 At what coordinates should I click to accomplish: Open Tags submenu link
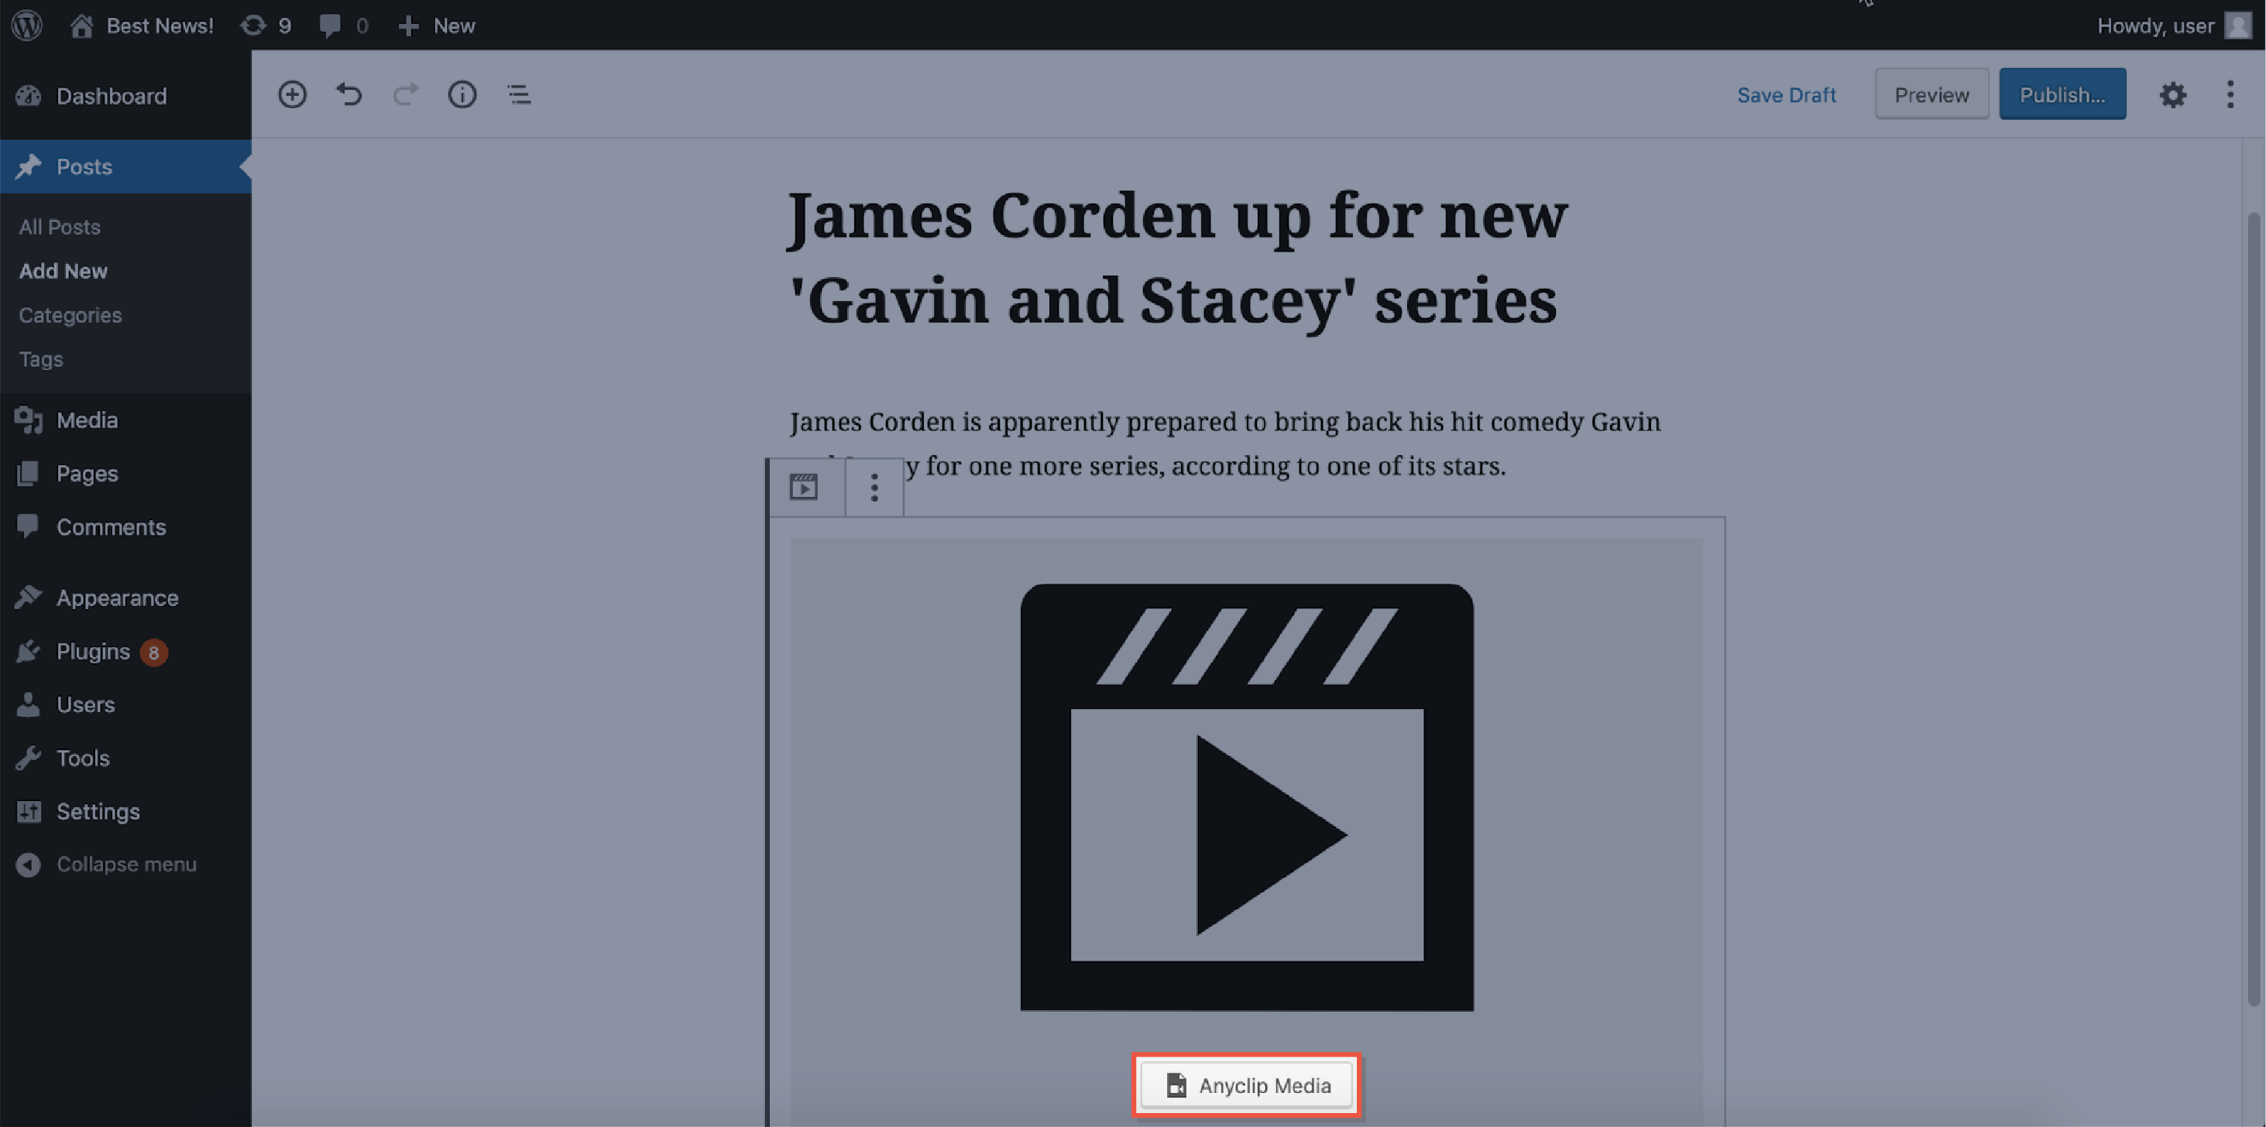40,358
